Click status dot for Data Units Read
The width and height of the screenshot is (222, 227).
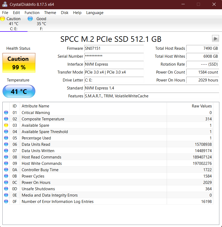point(6,144)
